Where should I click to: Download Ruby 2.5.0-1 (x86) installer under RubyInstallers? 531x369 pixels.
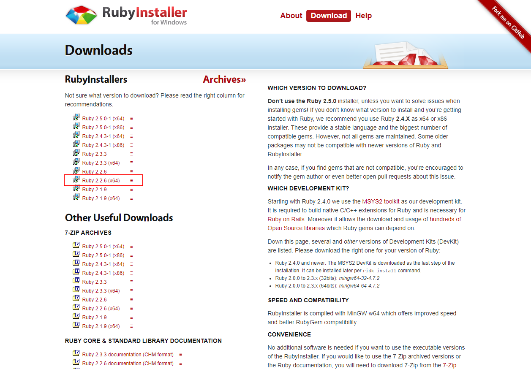[x=103, y=128]
